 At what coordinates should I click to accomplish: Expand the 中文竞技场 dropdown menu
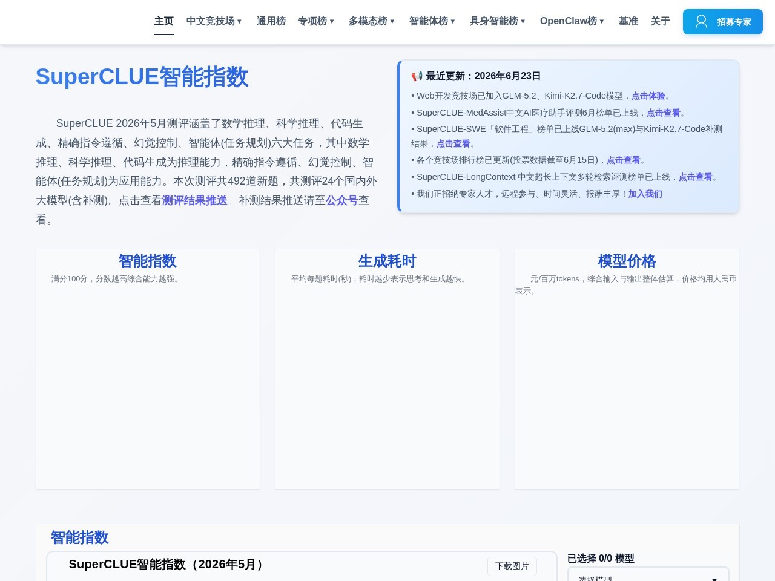click(214, 21)
